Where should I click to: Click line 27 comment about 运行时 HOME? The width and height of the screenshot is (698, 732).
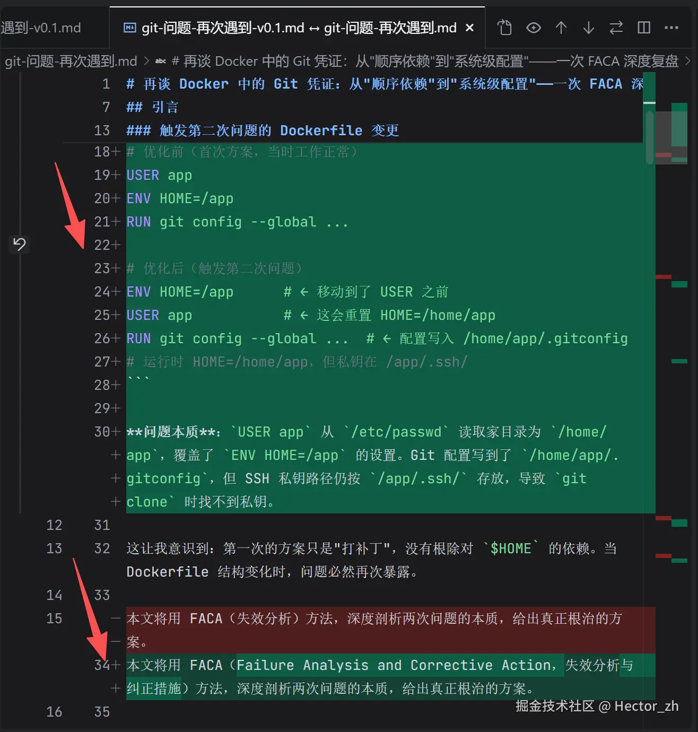[297, 362]
